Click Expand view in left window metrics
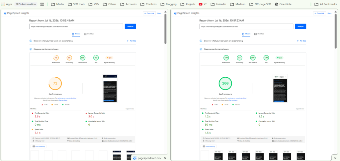The width and height of the screenshot is (340, 161). [x=130, y=109]
